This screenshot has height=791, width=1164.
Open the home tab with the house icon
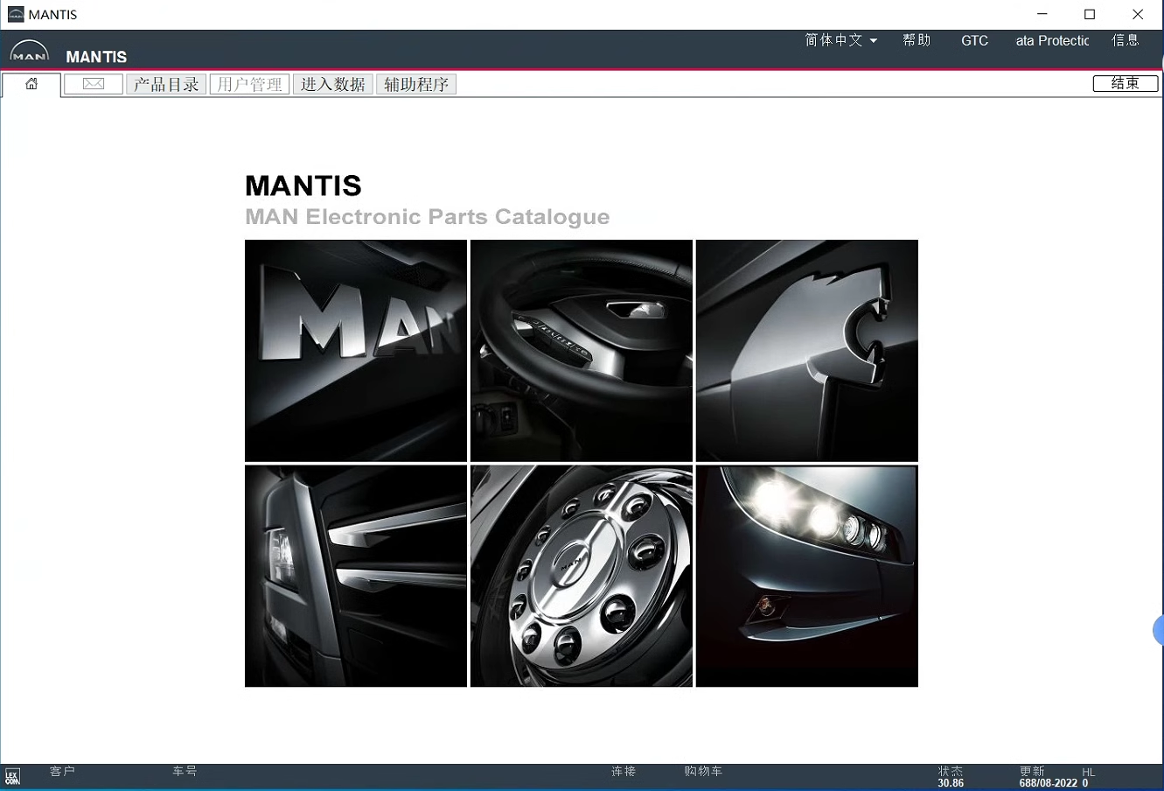(x=31, y=85)
